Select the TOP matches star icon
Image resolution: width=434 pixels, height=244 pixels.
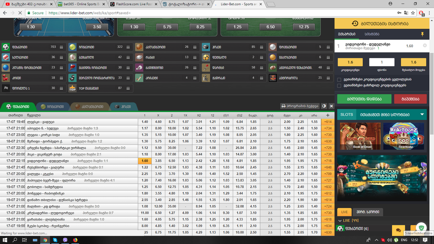(72, 88)
